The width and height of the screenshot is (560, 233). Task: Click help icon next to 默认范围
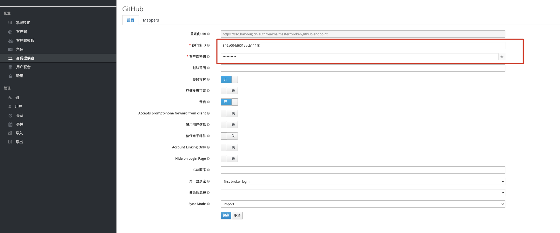tap(208, 68)
